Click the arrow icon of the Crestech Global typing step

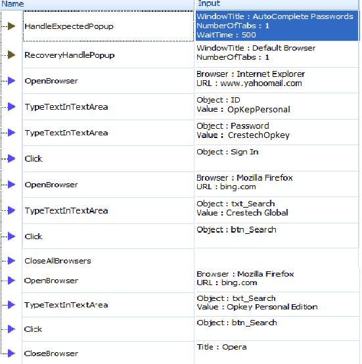[11, 210]
